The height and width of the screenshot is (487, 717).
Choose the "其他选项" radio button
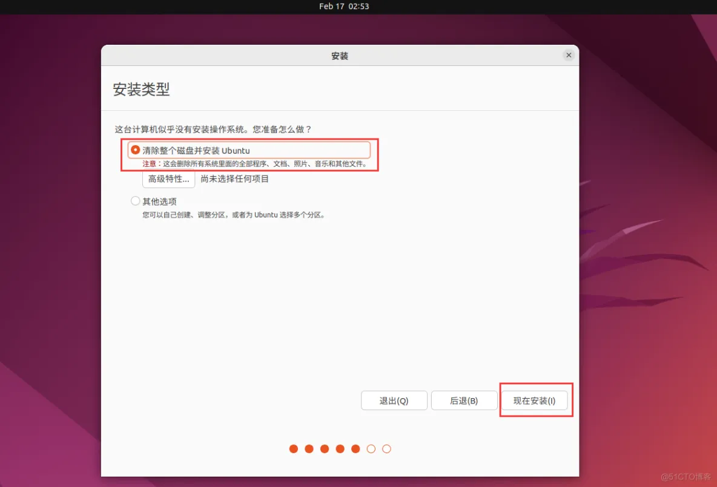tap(136, 201)
